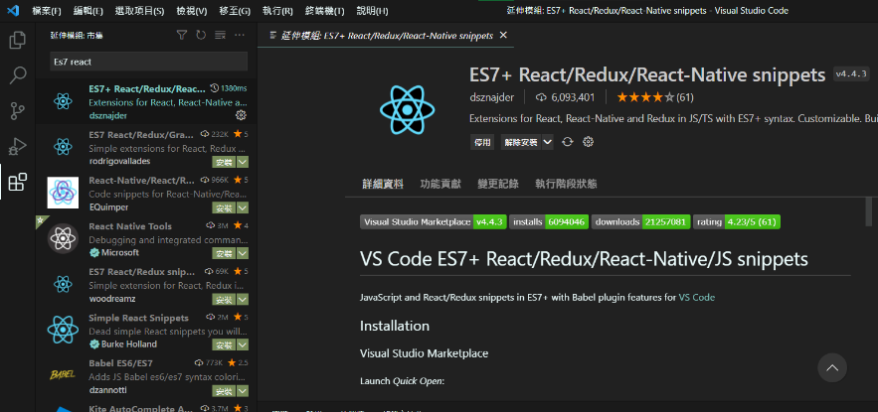Open Source Control view in activity bar
This screenshot has width=878, height=412.
click(x=17, y=111)
